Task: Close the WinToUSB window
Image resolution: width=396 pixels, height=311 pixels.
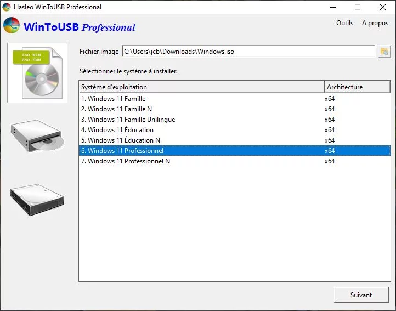Action: pos(383,7)
